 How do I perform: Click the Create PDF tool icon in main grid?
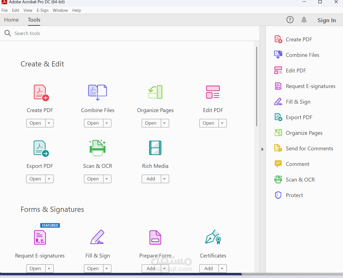(41, 93)
